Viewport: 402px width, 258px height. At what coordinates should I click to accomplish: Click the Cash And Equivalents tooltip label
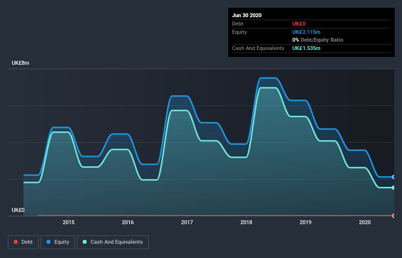258,48
